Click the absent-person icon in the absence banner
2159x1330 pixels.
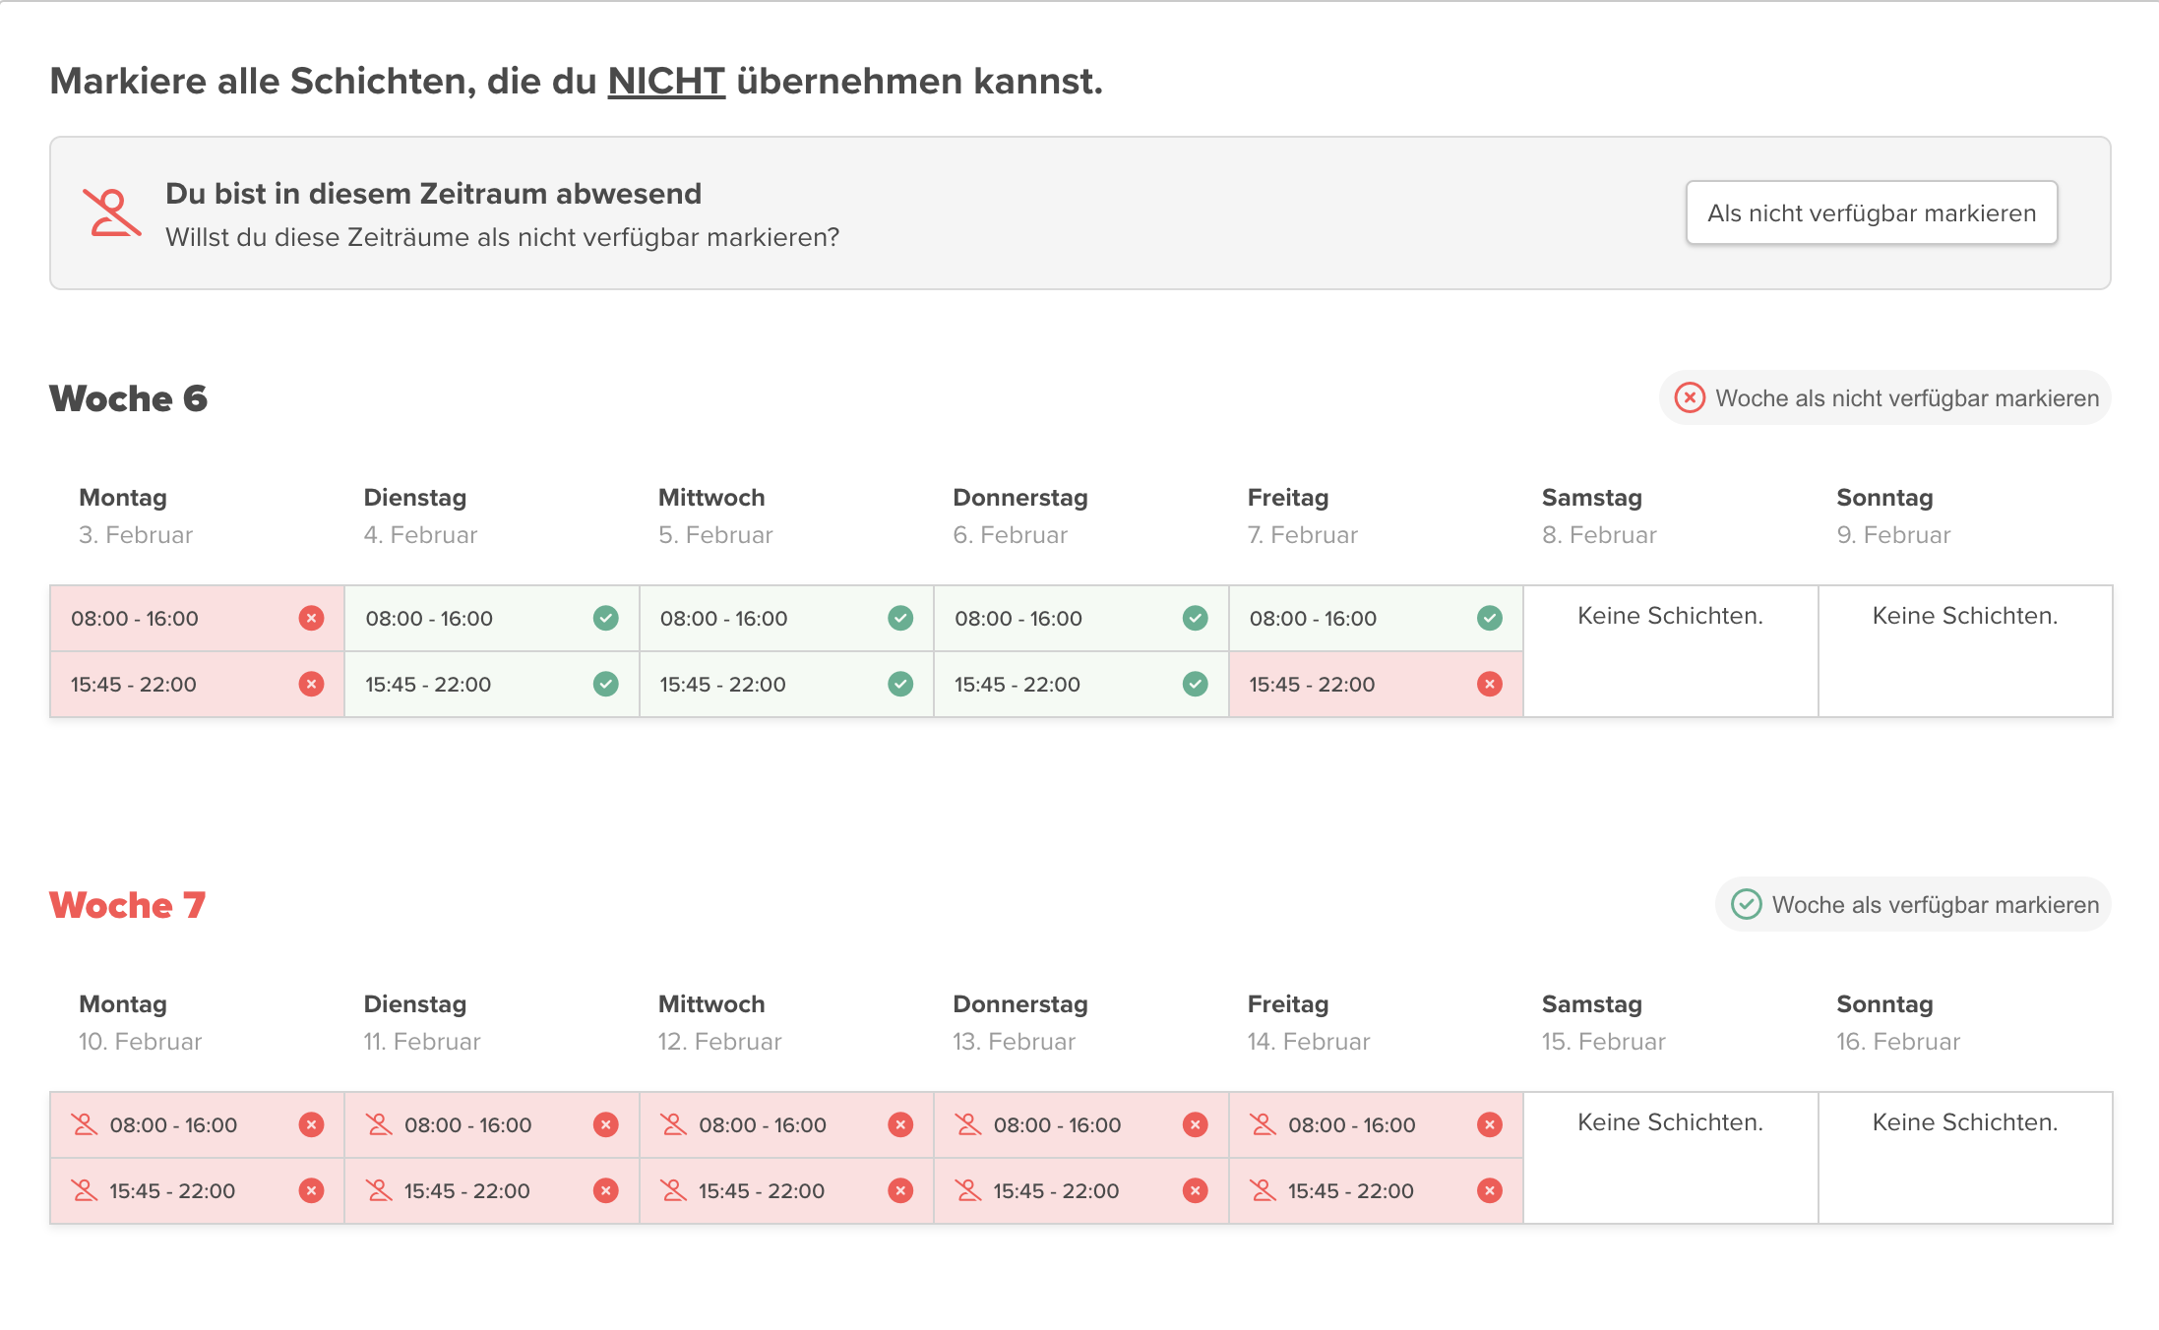tap(112, 212)
